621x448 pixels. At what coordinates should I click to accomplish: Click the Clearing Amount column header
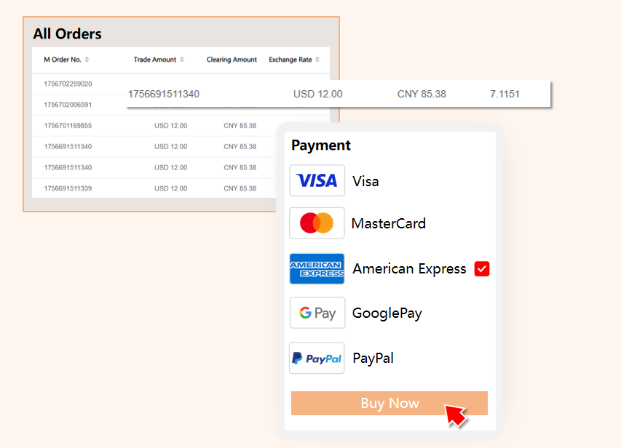232,60
